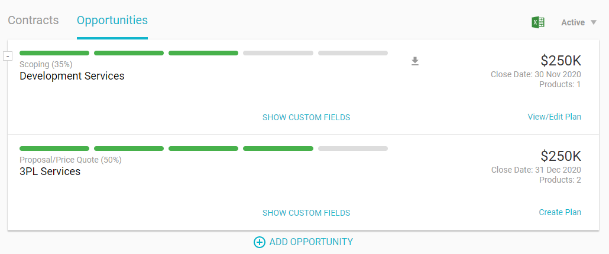Click the Development Services $250K amount
The image size is (609, 254).
tap(561, 60)
